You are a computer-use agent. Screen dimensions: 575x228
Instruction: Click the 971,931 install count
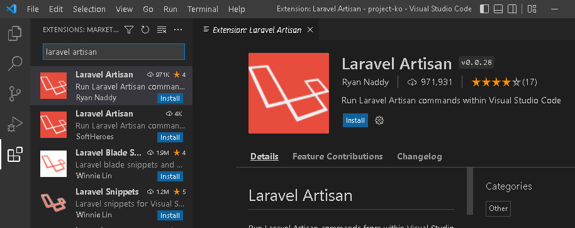pyautogui.click(x=430, y=82)
